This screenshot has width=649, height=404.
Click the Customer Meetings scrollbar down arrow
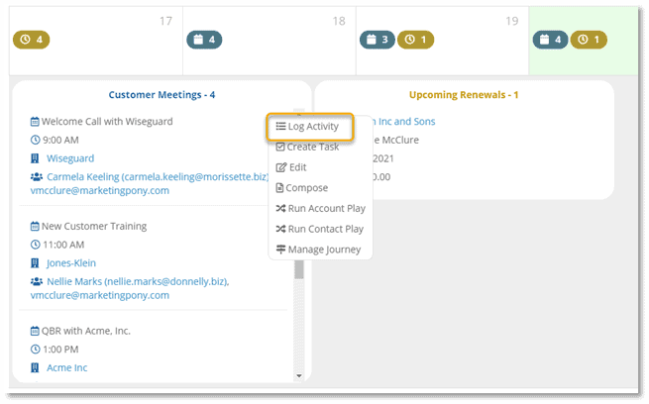[299, 376]
